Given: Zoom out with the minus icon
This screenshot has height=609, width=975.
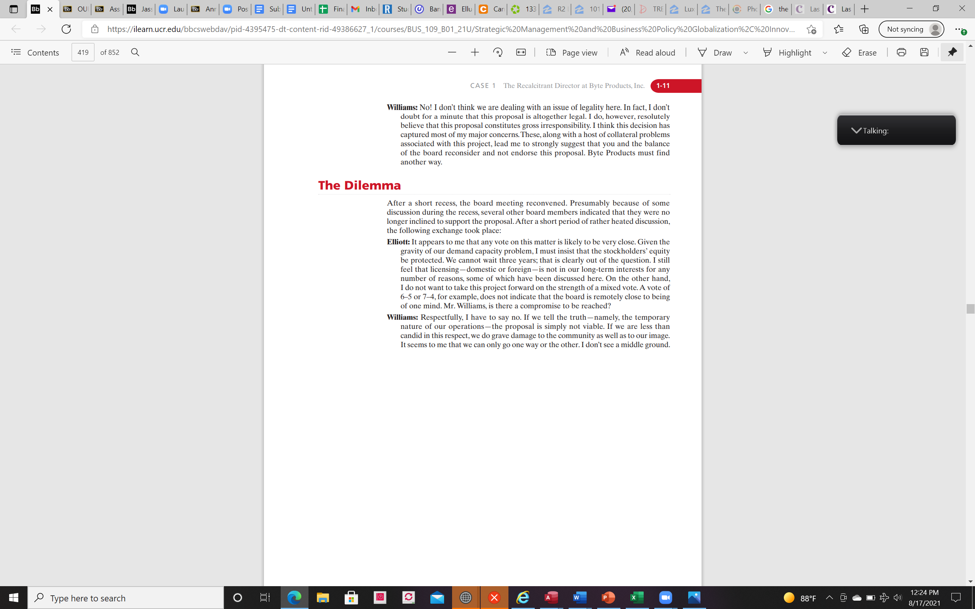Looking at the screenshot, I should (452, 53).
